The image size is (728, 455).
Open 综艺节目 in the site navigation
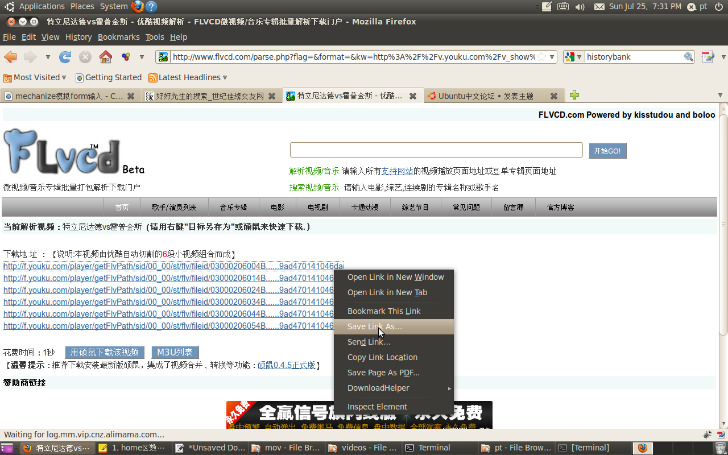point(415,208)
